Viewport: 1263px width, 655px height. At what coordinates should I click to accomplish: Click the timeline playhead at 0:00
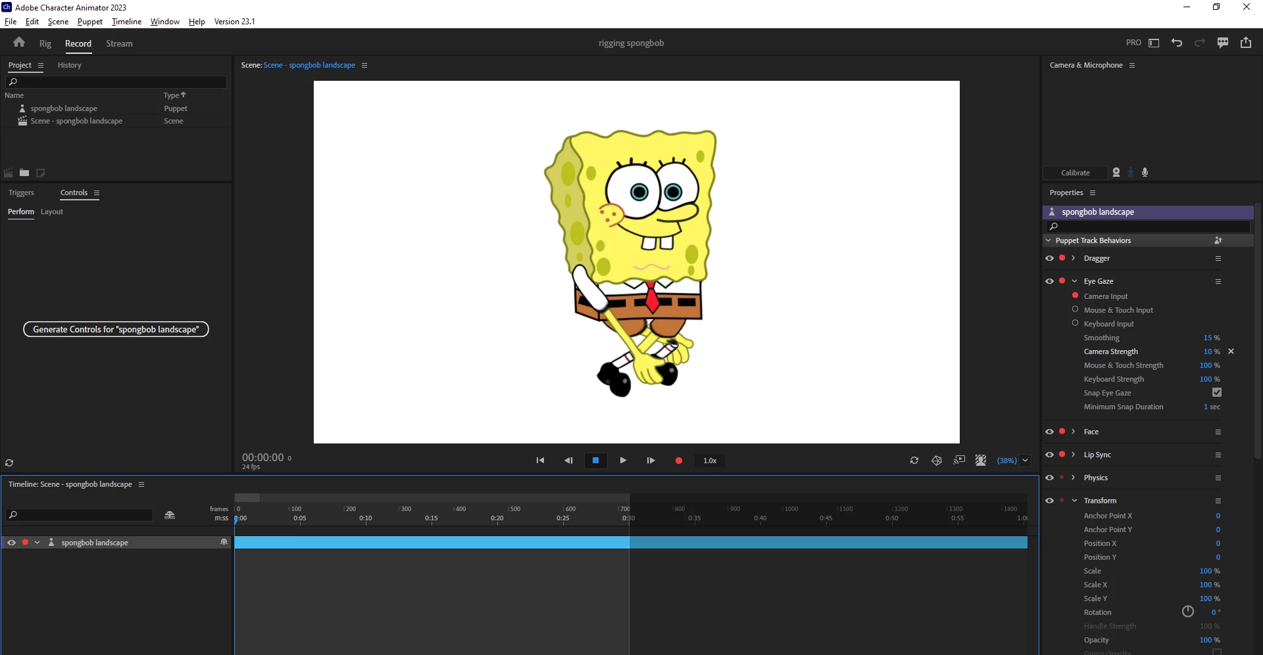[x=236, y=519]
